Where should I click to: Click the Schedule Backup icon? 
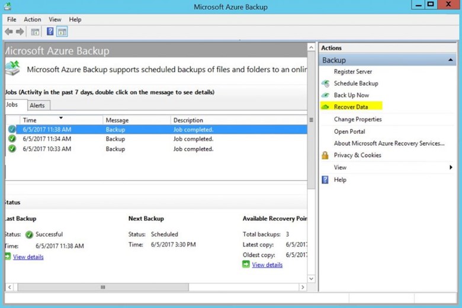click(326, 84)
